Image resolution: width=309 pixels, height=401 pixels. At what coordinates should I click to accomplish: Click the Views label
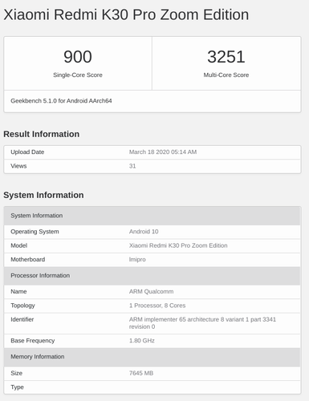[x=18, y=166]
